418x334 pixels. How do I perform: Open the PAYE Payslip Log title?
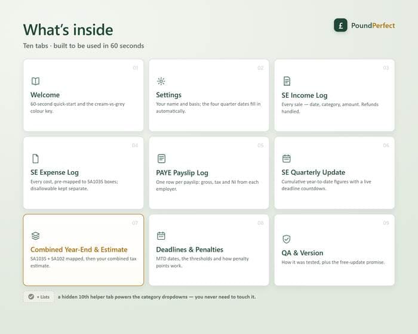coord(182,173)
